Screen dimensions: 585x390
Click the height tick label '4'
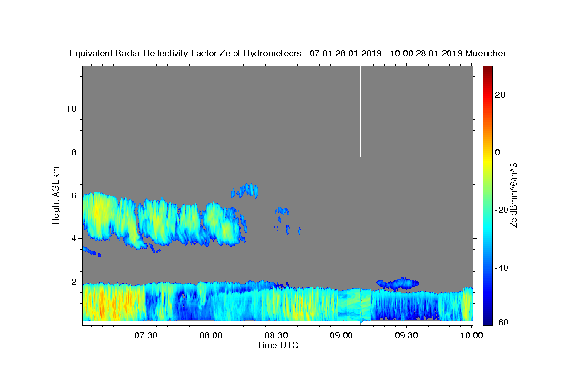click(73, 238)
